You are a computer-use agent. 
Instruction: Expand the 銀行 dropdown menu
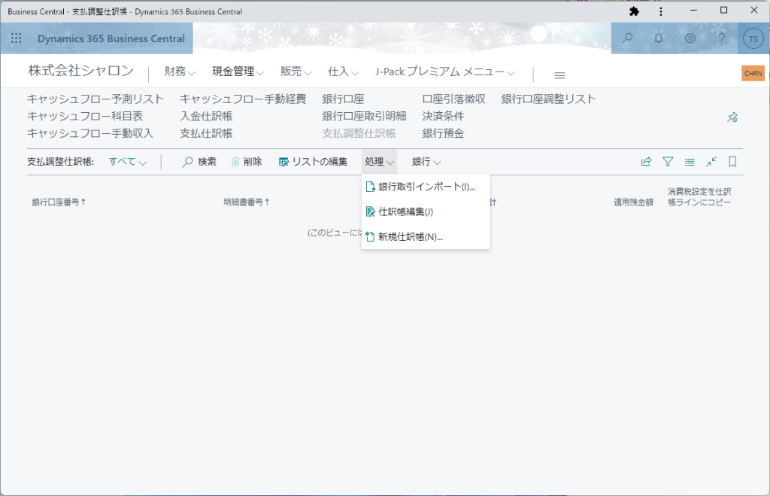(426, 162)
